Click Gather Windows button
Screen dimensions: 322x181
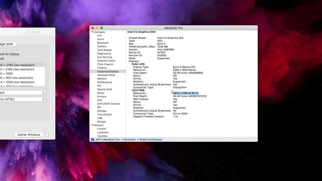pyautogui.click(x=29, y=135)
